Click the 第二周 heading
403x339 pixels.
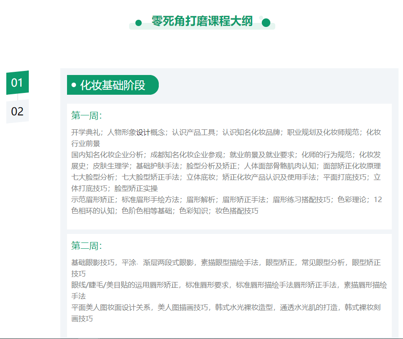click(86, 246)
